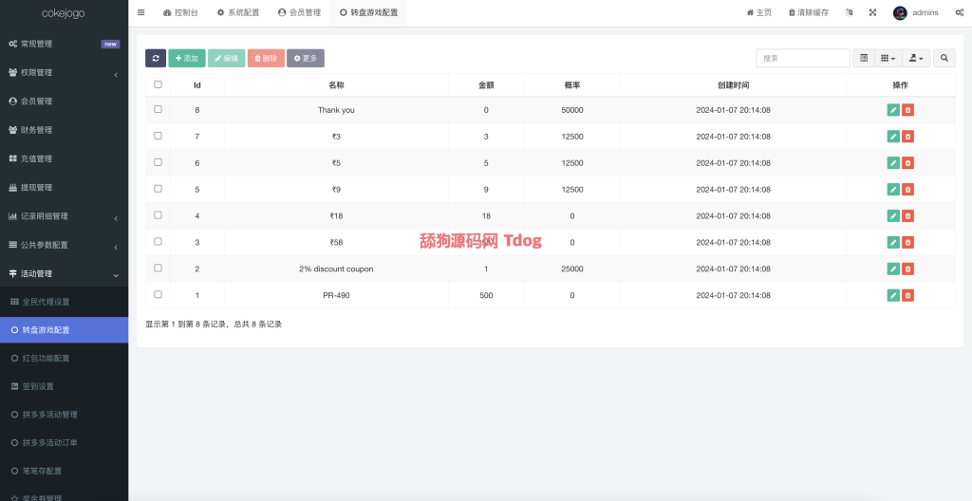972x501 pixels.
Task: Click the green edit icon for Thank you row
Action: click(x=892, y=110)
